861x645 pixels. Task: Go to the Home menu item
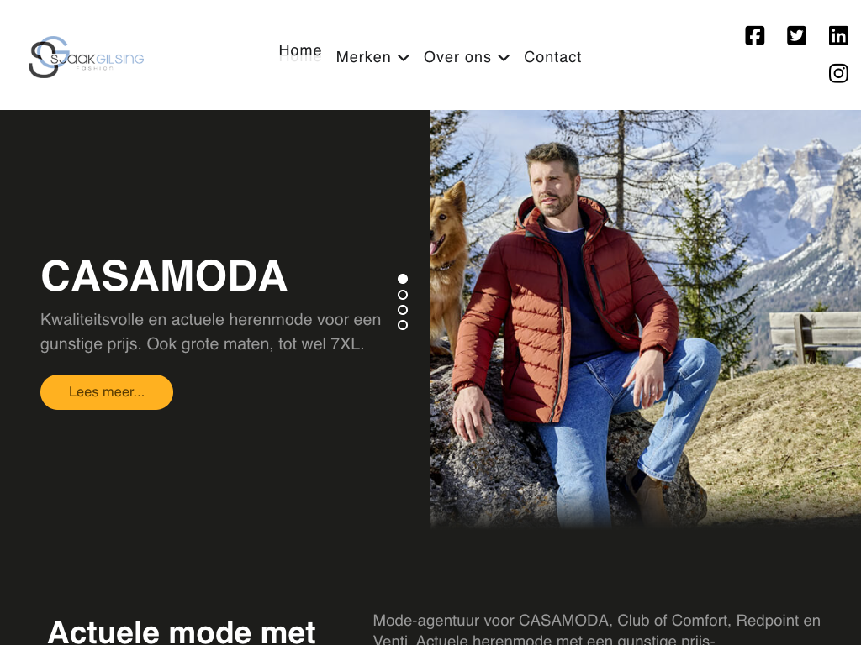[x=300, y=50]
